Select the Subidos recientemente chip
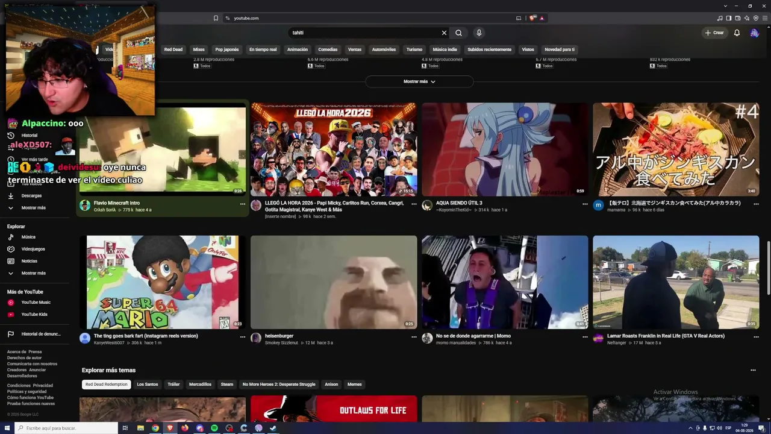771x434 pixels. click(x=490, y=49)
